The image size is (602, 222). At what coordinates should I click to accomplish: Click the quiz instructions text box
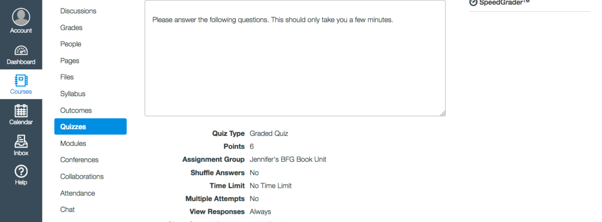pyautogui.click(x=295, y=66)
